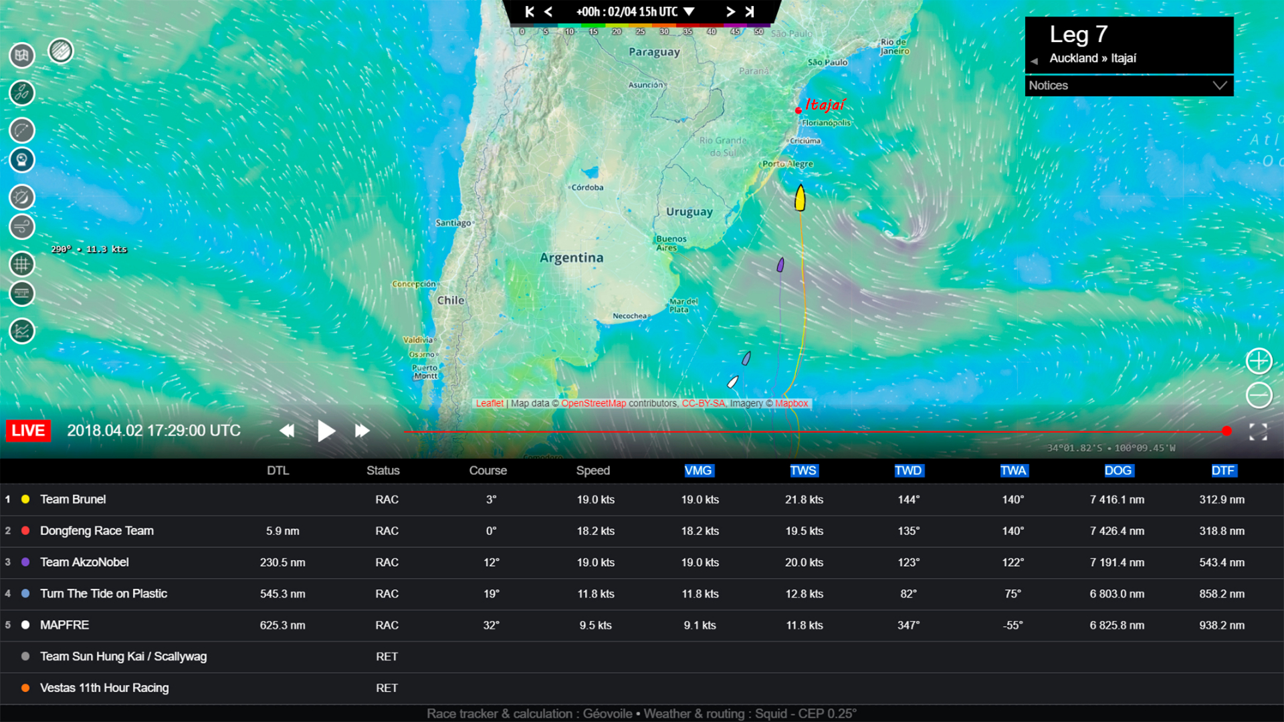1284x722 pixels.
Task: Toggle the wind layer icon
Action: click(21, 227)
